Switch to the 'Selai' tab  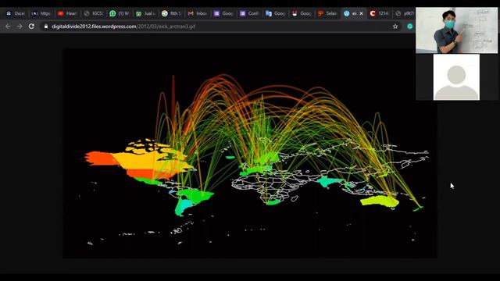click(328, 13)
